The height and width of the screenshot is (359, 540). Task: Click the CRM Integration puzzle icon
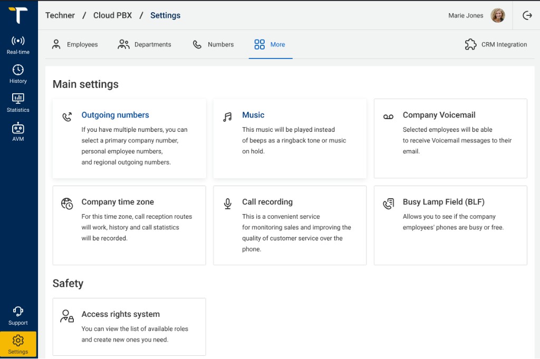coord(470,44)
